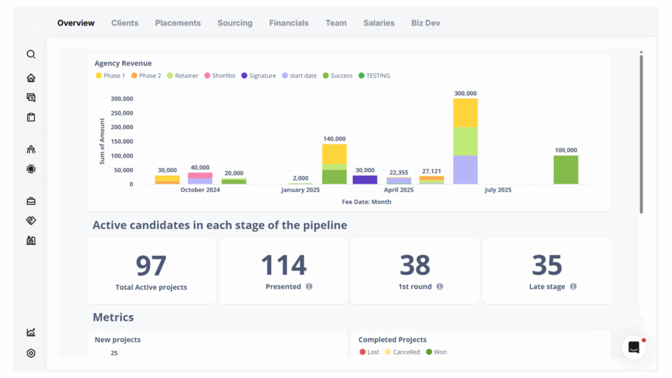Click the swirl icon below the people icon

point(30,169)
